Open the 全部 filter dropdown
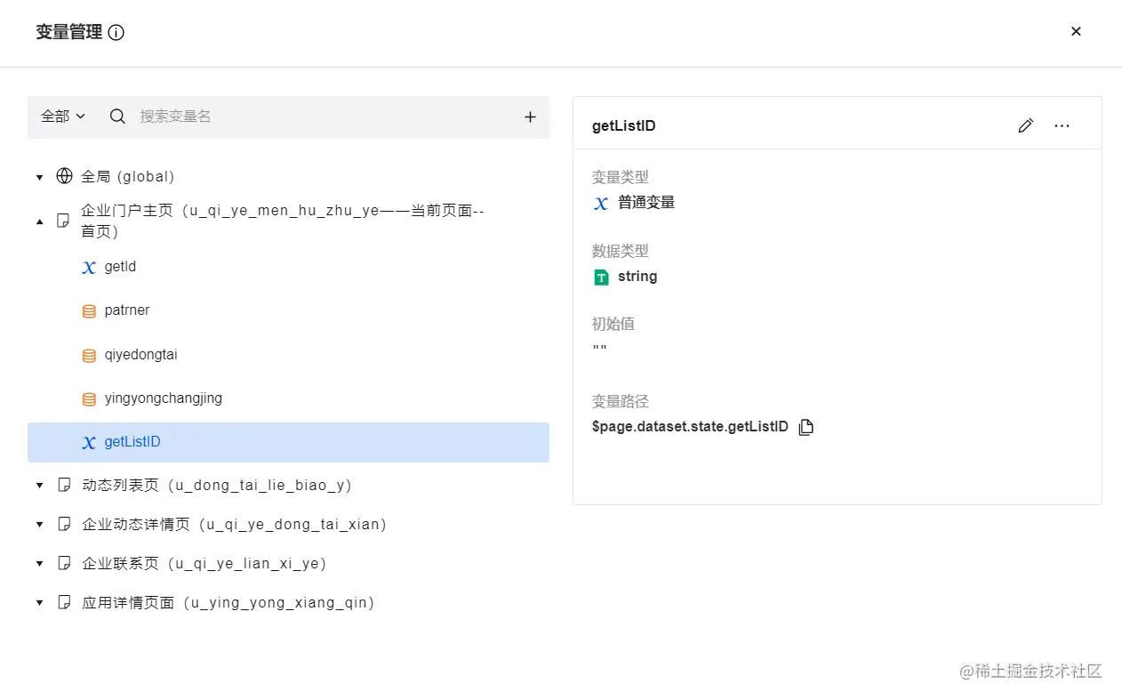 [63, 117]
